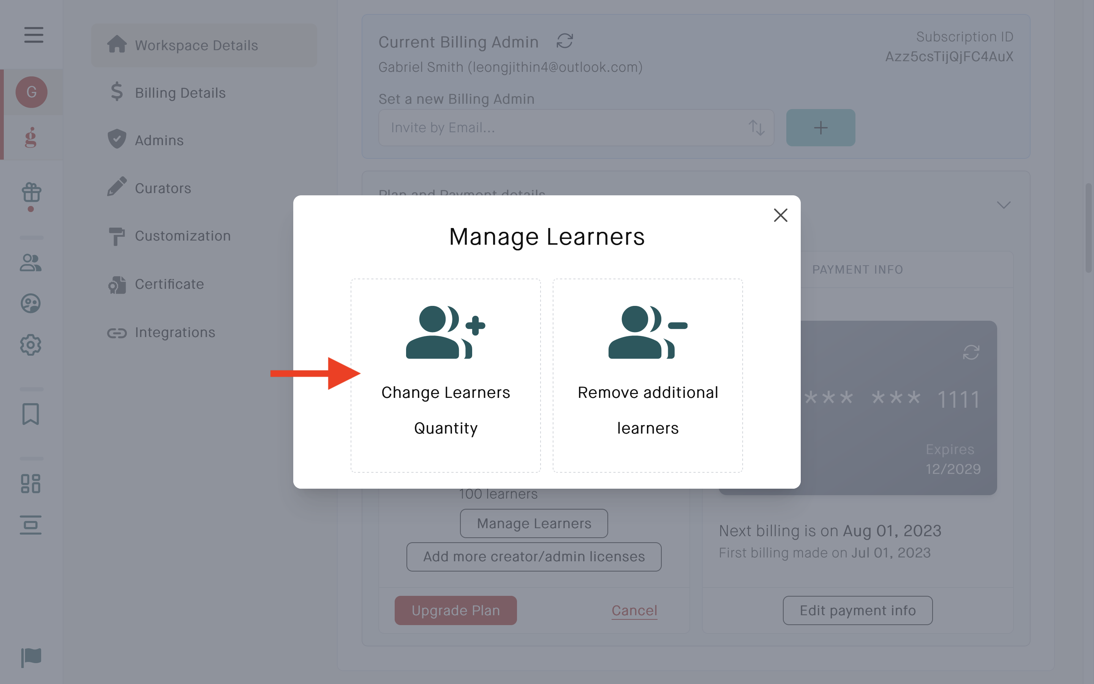
Task: Click the flag icon at sidebar bottom
Action: [x=31, y=657]
